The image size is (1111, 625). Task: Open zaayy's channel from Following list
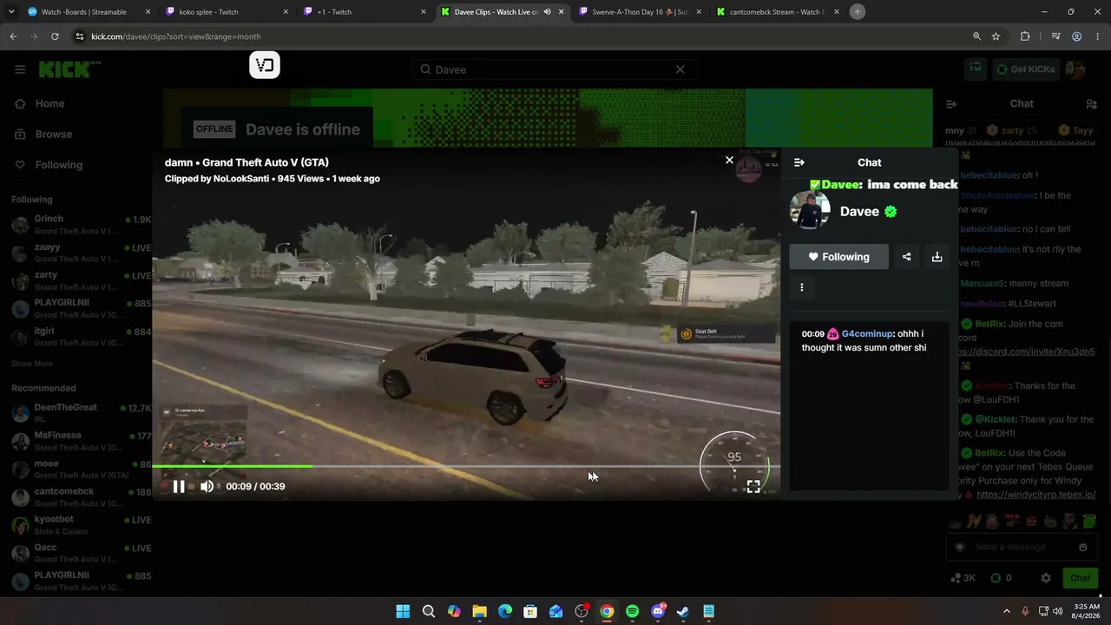[82, 253]
